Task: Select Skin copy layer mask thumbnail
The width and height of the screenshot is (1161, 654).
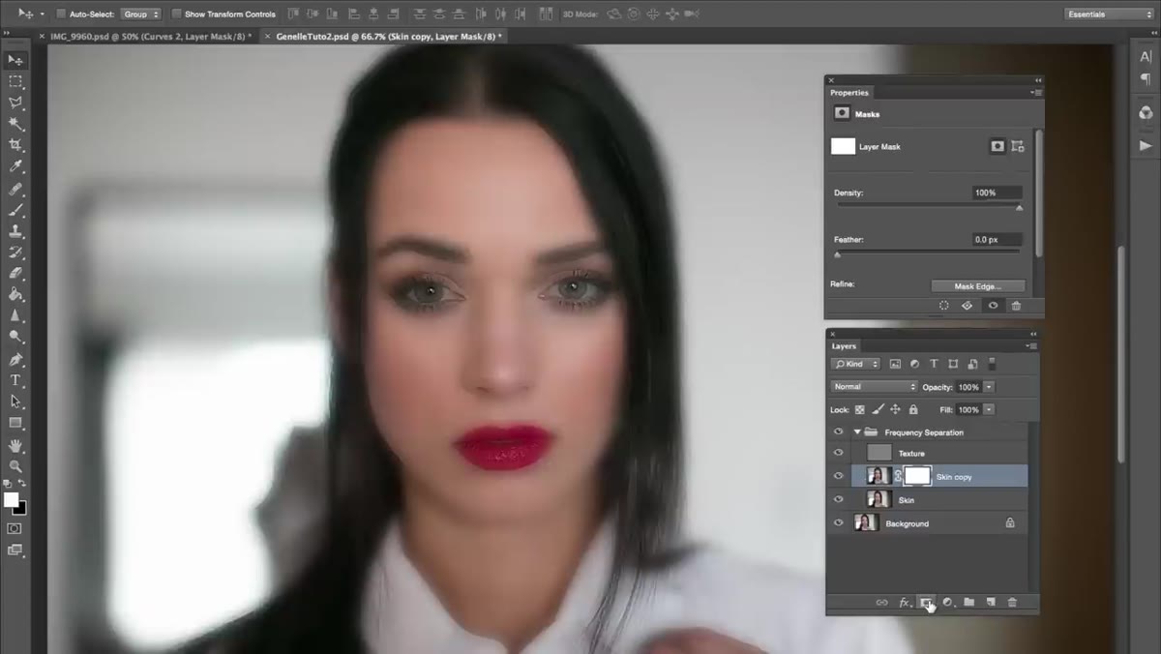Action: pyautogui.click(x=917, y=476)
